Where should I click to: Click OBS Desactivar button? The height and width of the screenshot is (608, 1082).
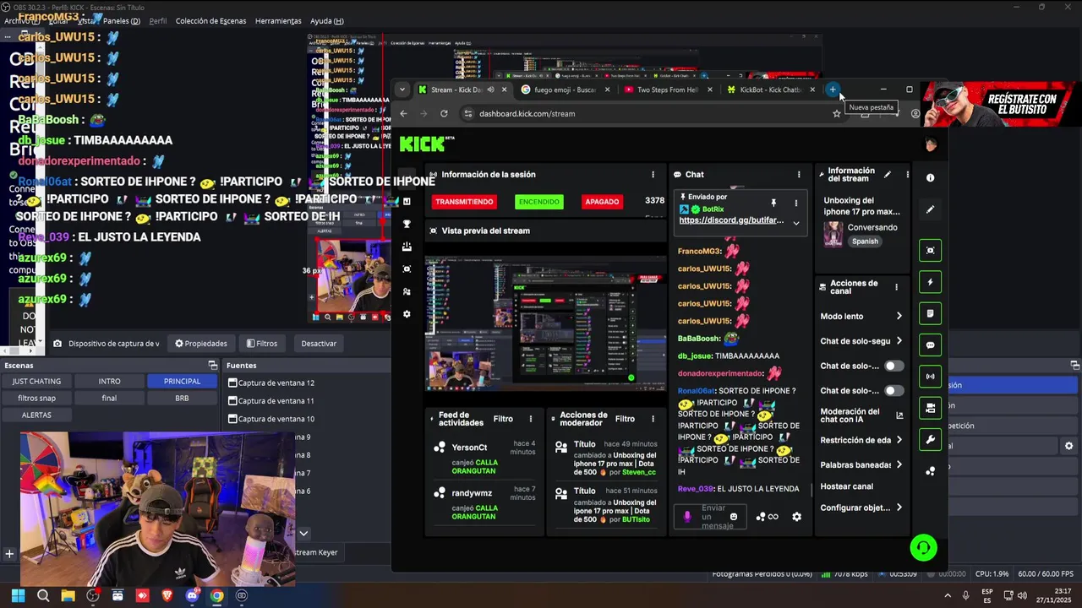pos(319,344)
